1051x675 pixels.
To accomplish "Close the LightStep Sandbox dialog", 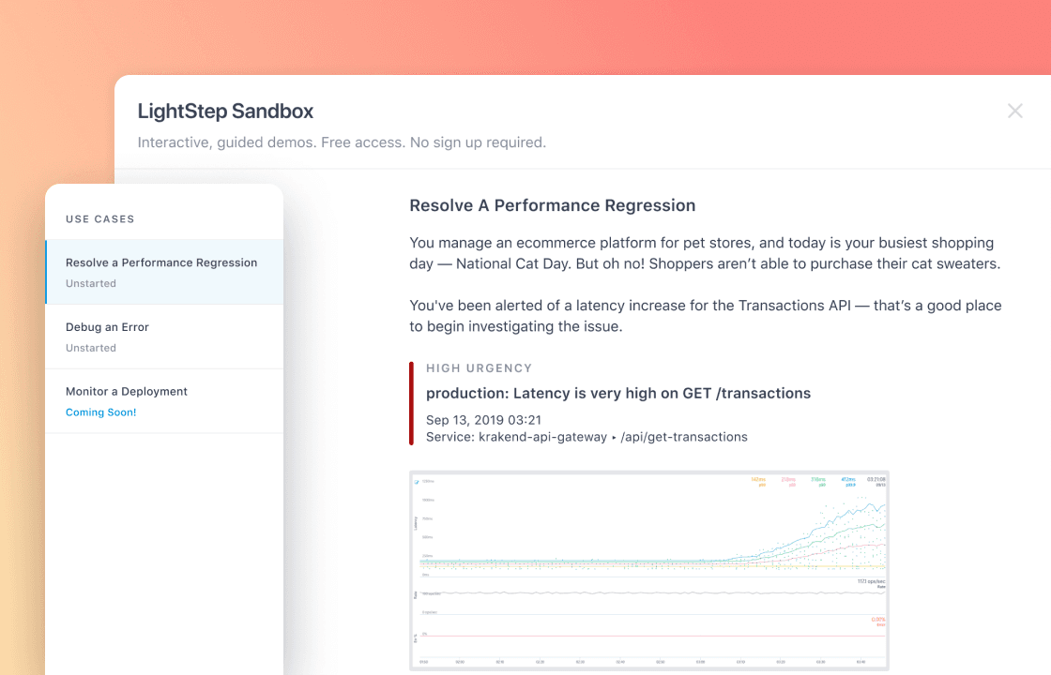I will tap(1014, 112).
